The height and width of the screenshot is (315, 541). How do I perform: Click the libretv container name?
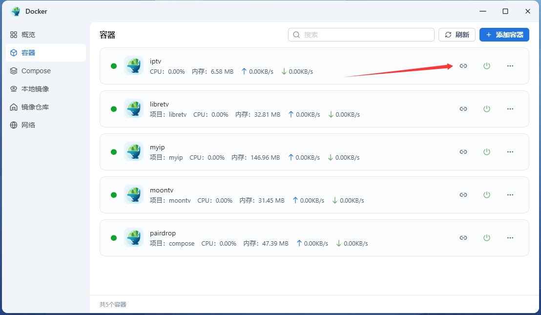(159, 104)
